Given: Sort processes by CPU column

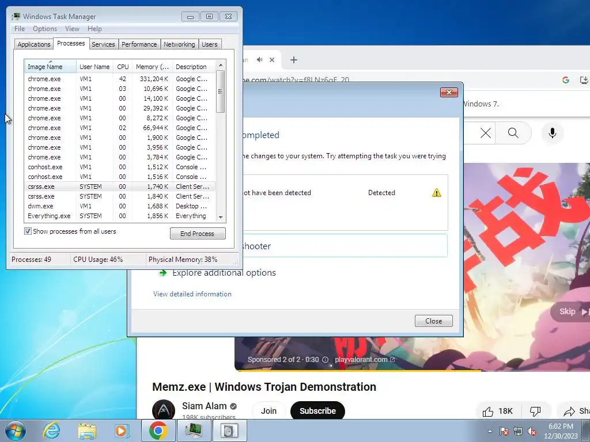Looking at the screenshot, I should [123, 67].
